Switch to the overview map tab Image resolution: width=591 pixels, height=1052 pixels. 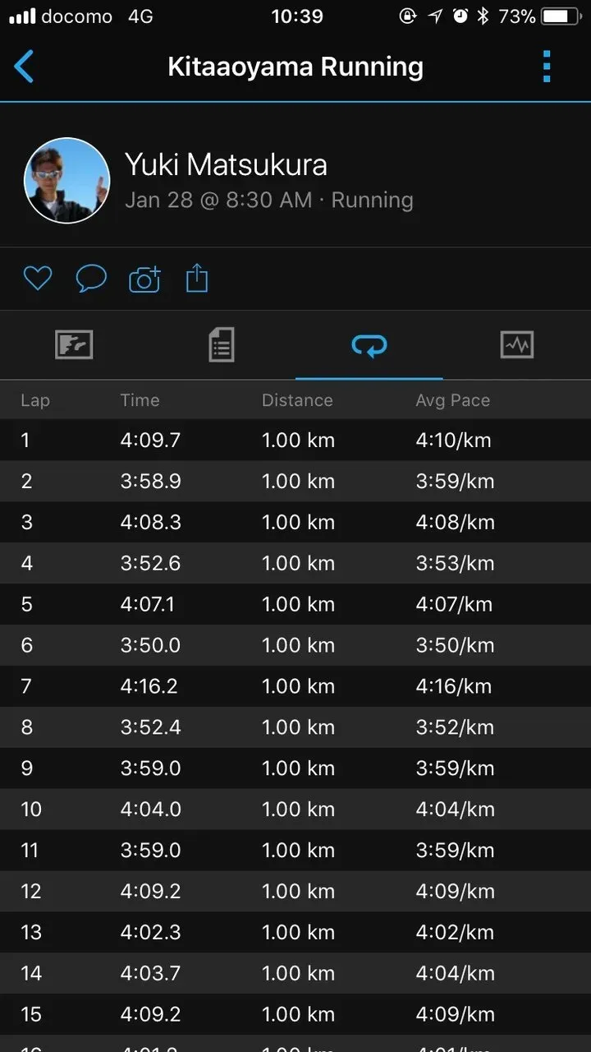74,345
